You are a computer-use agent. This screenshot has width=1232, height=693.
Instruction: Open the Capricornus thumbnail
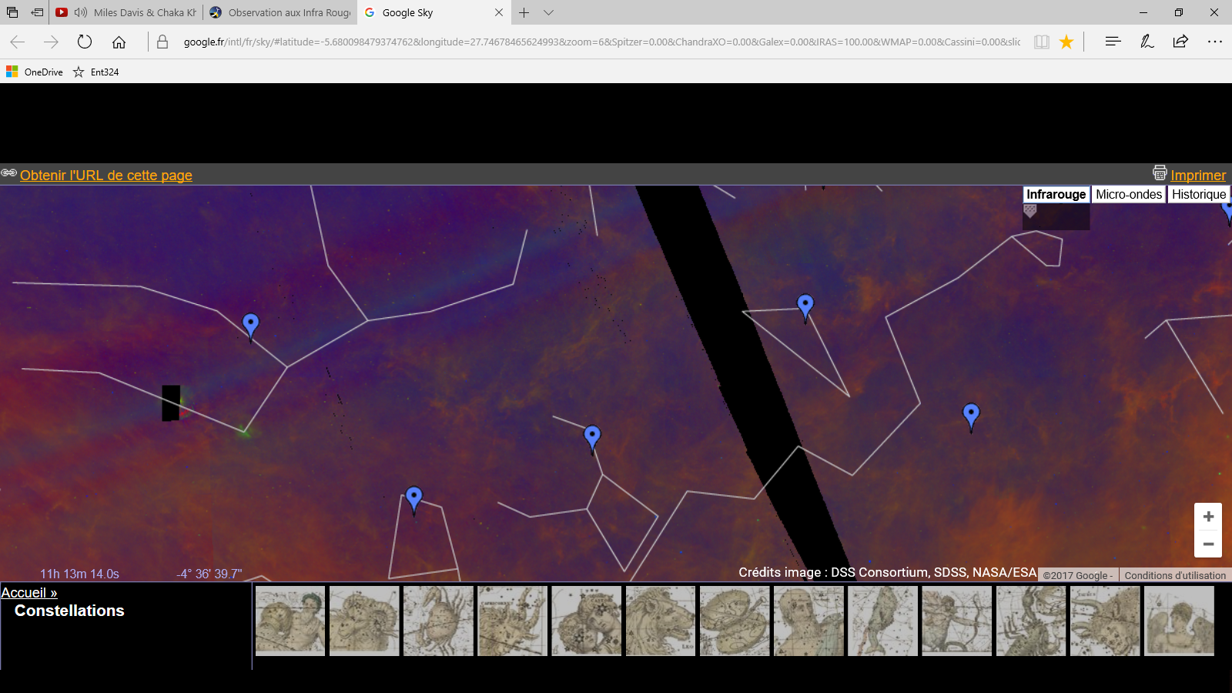click(x=512, y=621)
